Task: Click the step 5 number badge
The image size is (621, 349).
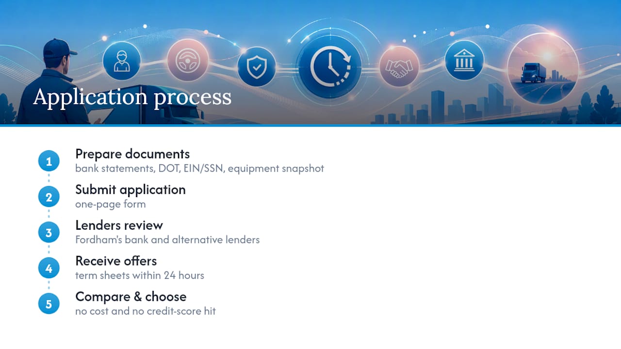Action: [49, 304]
